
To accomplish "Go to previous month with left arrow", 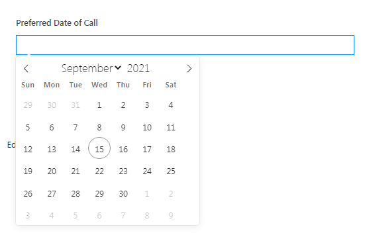I will [26, 69].
